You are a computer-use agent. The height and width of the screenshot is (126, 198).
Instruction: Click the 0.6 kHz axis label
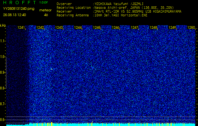[3, 120]
